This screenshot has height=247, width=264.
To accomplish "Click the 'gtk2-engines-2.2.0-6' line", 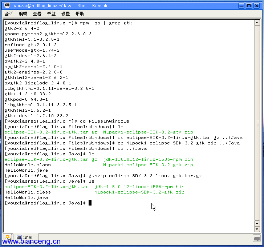I will point(33,72).
